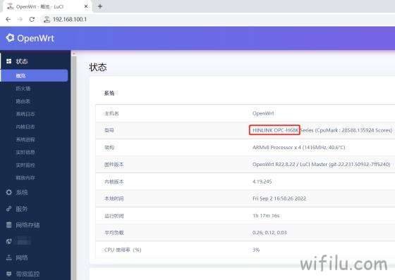This screenshot has width=395, height=280.
Task: Click the 系统 gear icon in sidebar
Action: [x=8, y=192]
